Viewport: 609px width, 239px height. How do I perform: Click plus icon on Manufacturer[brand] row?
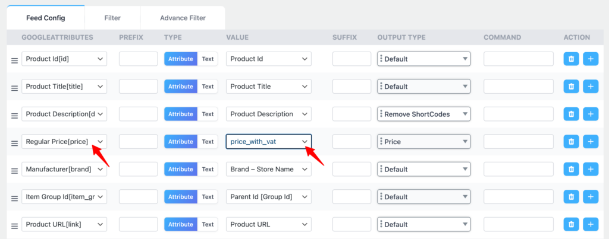[591, 169]
